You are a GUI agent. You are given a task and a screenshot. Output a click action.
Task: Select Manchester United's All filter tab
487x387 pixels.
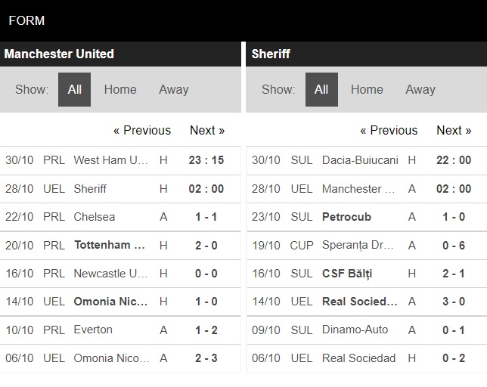pos(74,90)
